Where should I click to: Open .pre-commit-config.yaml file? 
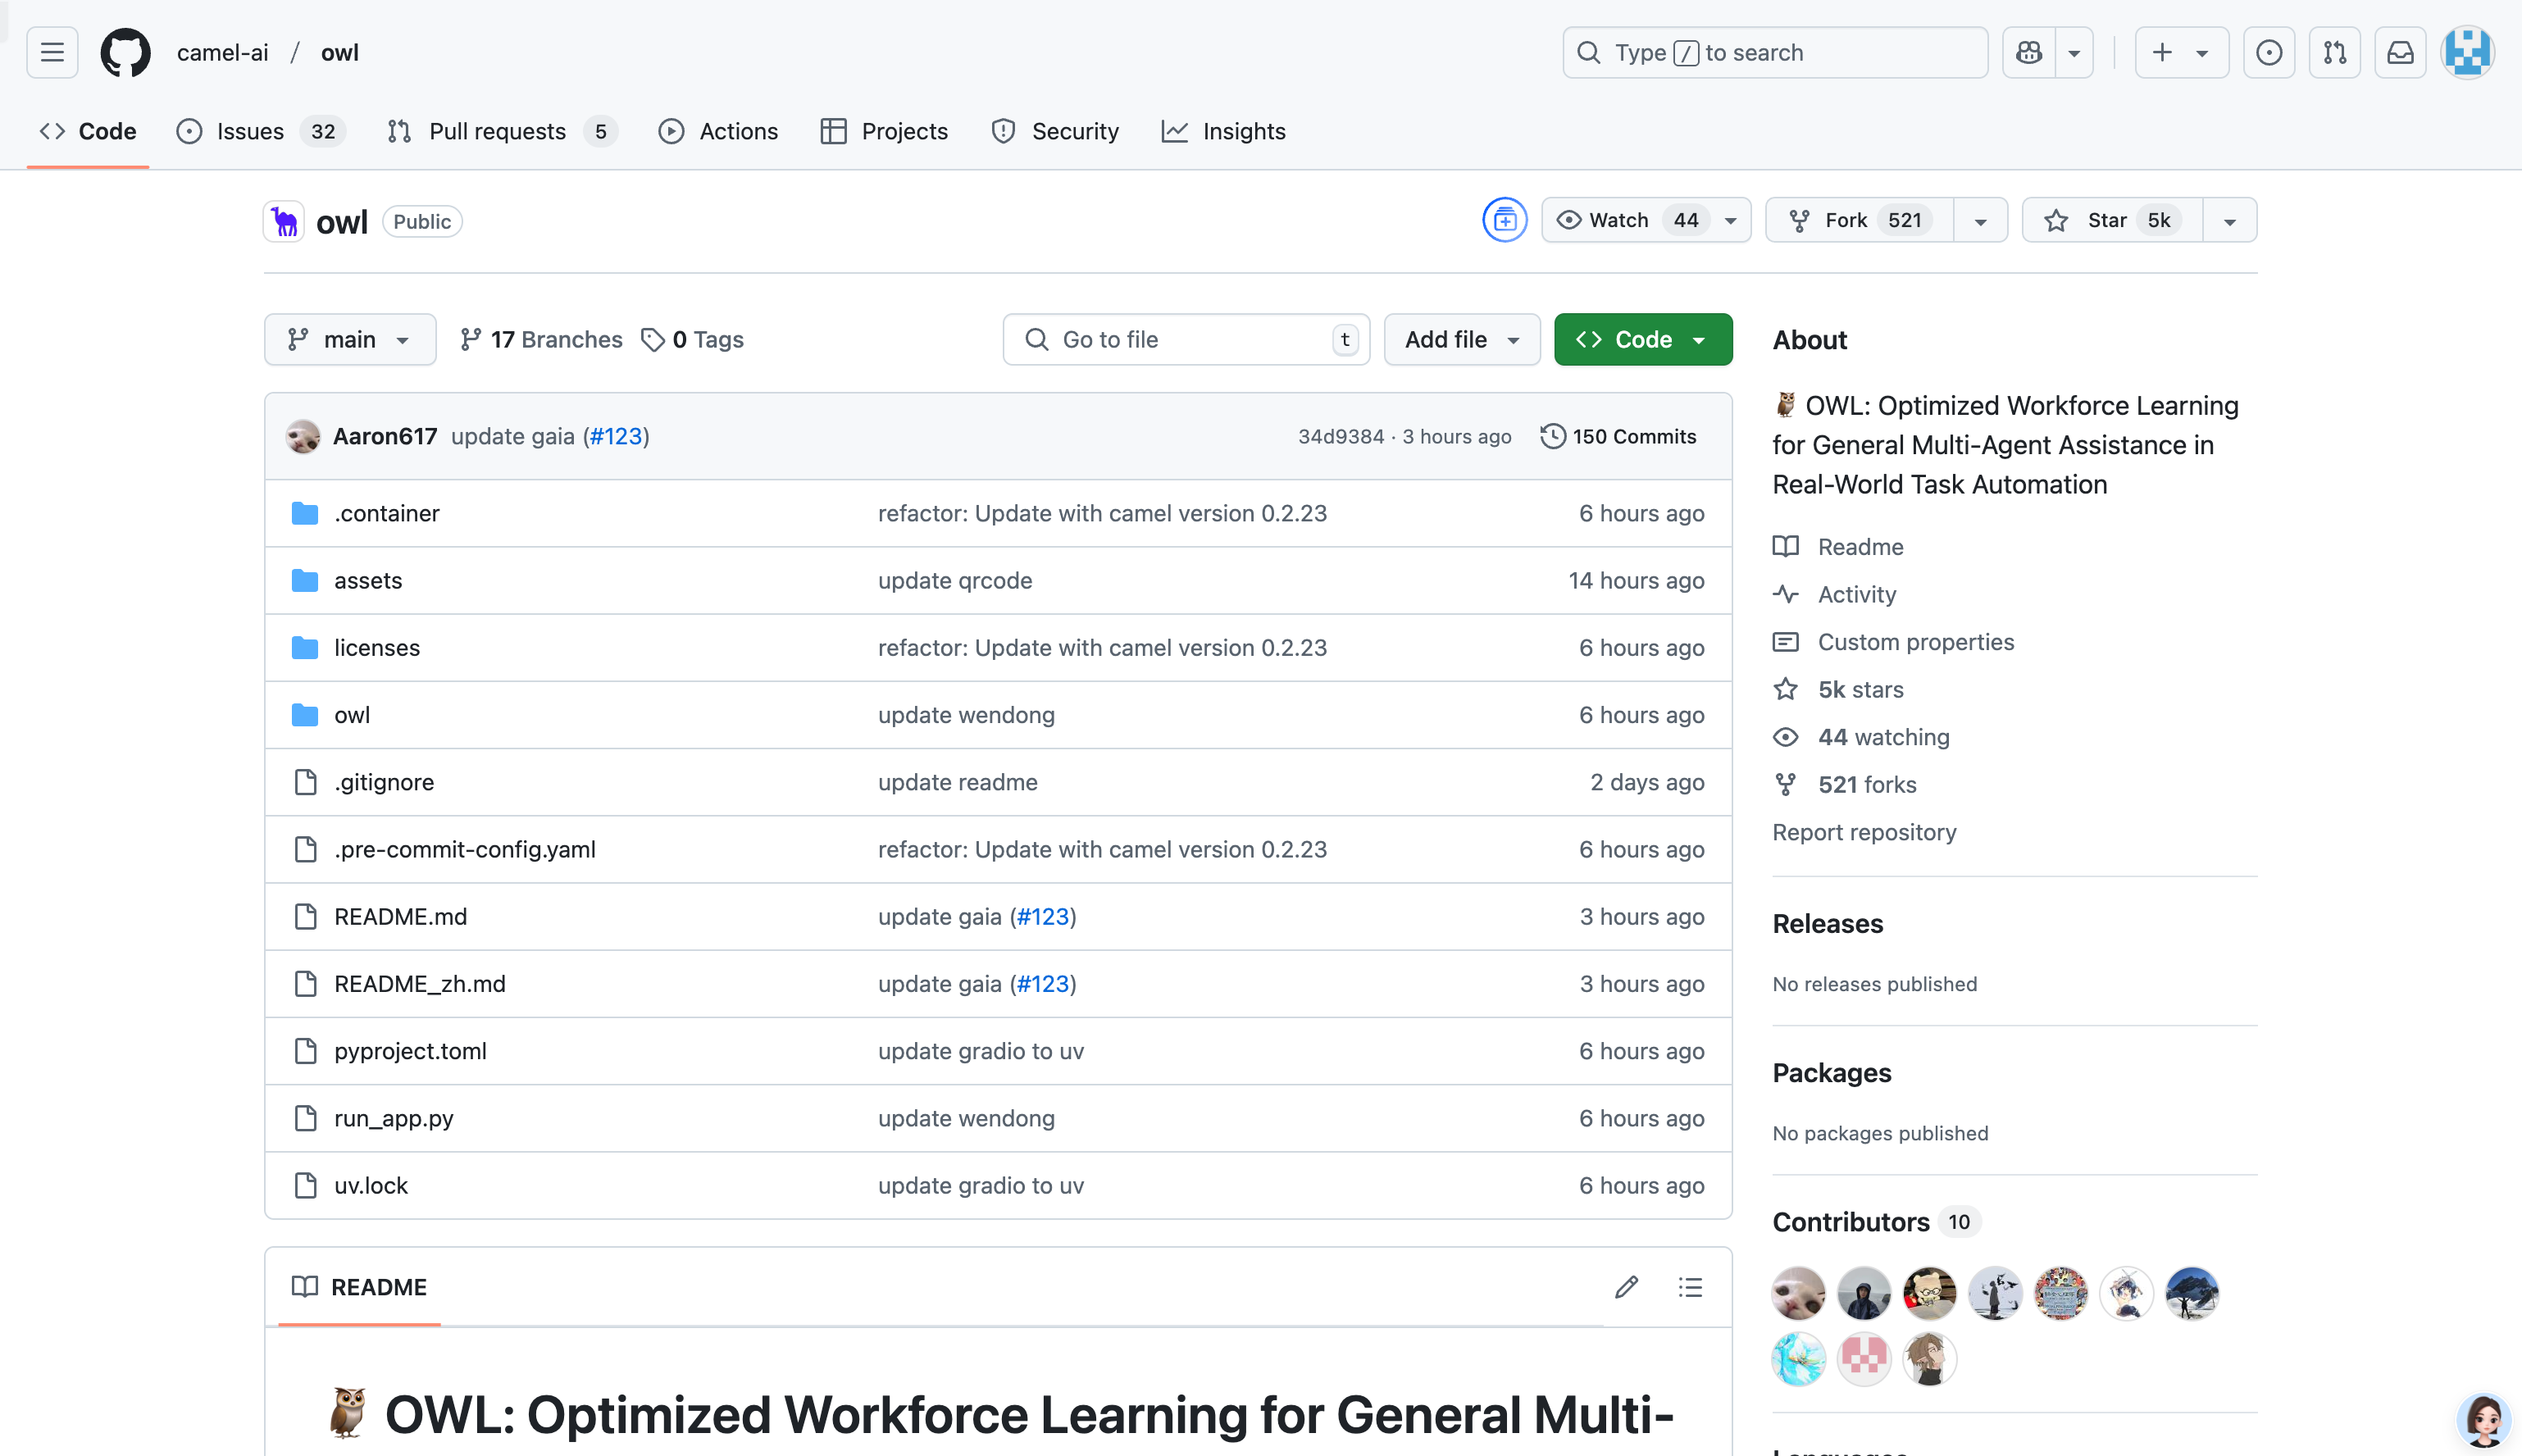coord(465,849)
